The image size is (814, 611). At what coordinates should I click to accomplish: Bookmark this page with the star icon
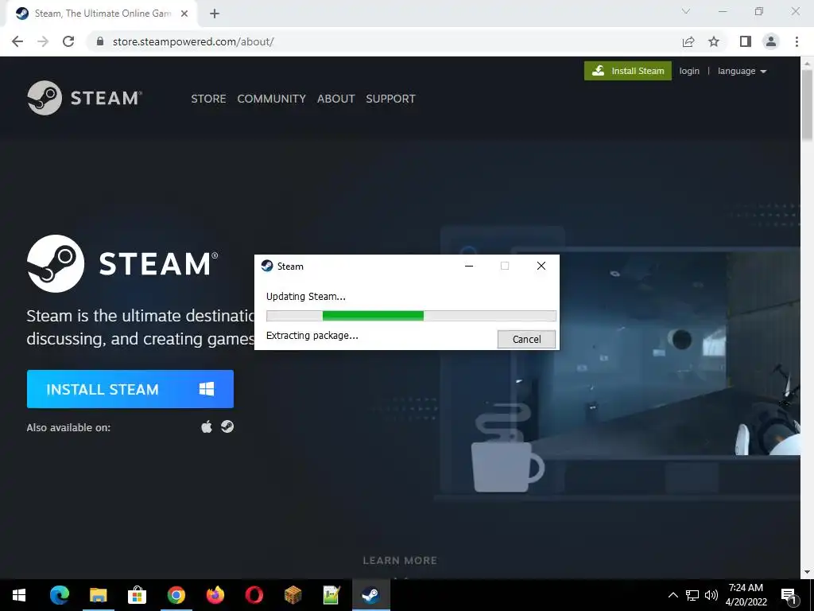tap(714, 41)
